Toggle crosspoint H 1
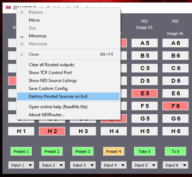 pyautogui.click(x=21, y=131)
